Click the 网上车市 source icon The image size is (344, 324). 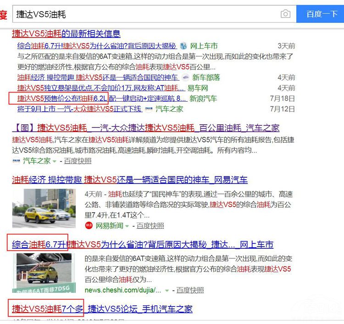pyautogui.click(x=183, y=46)
